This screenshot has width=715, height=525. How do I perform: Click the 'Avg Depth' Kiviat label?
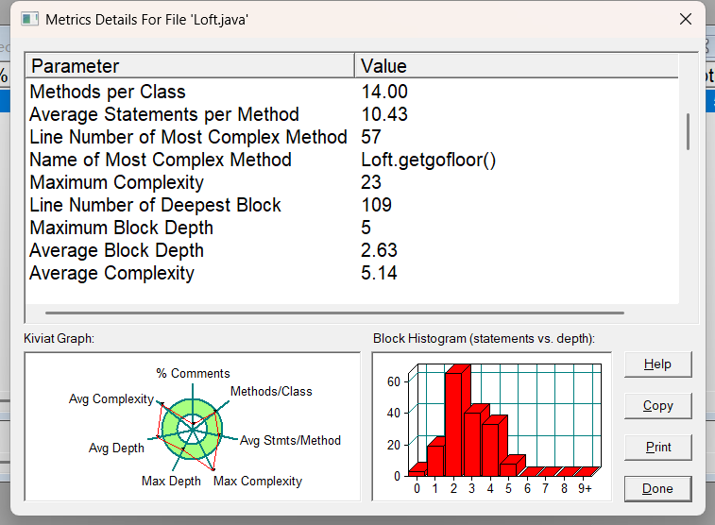[116, 448]
